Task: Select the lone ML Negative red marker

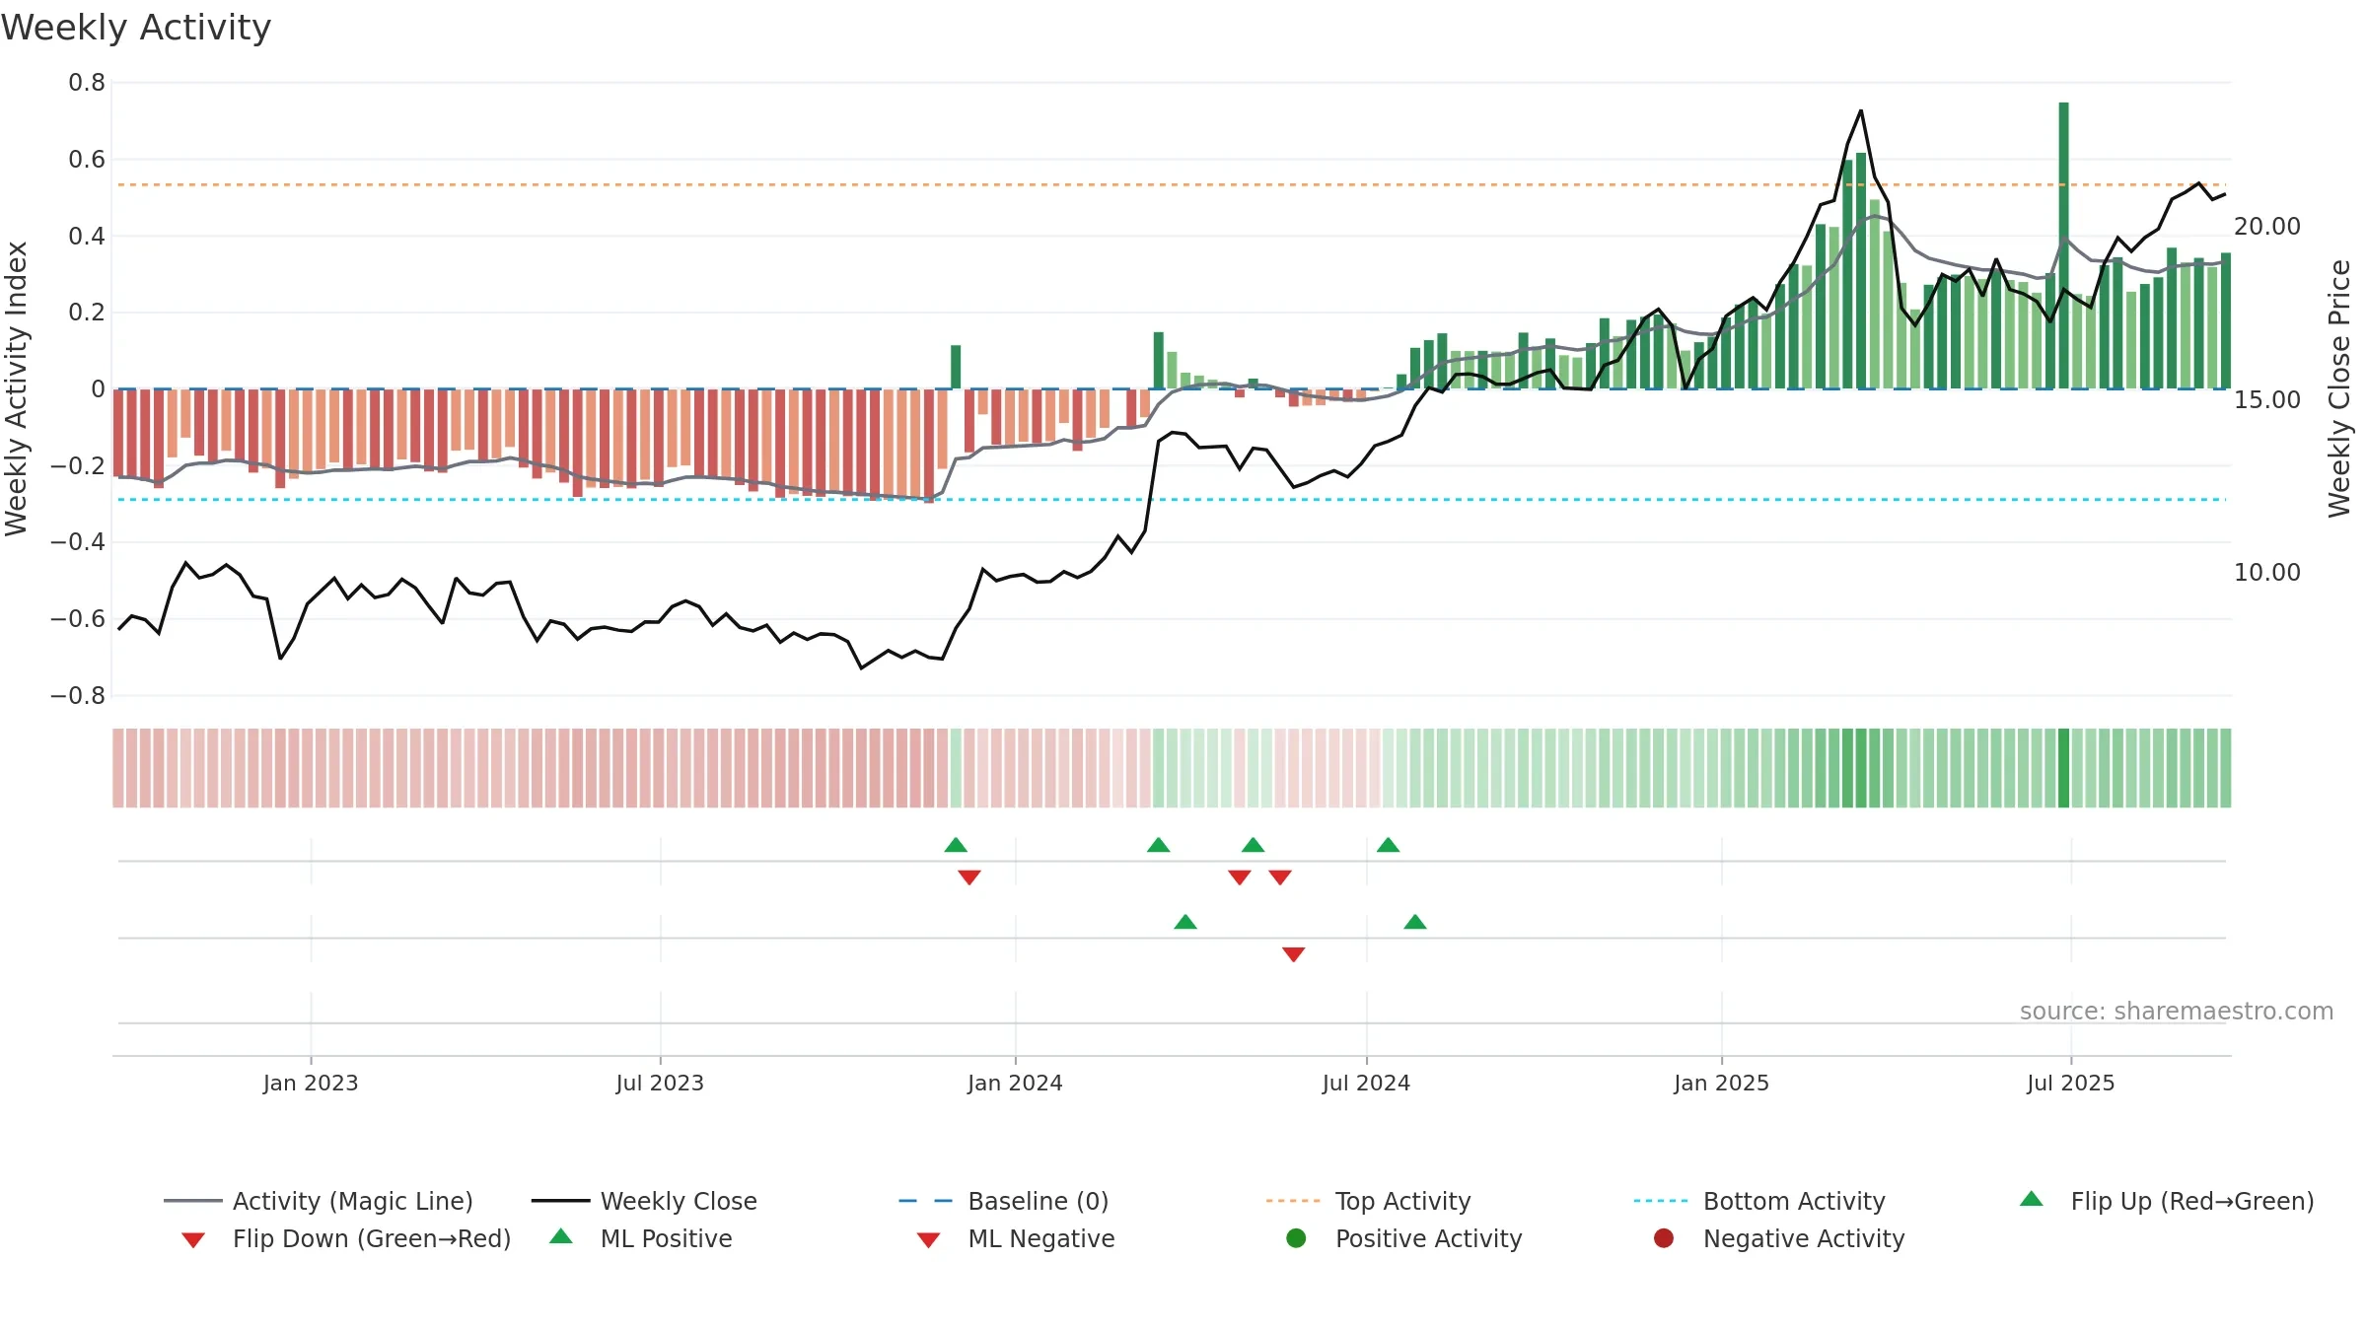Action: click(x=1294, y=954)
